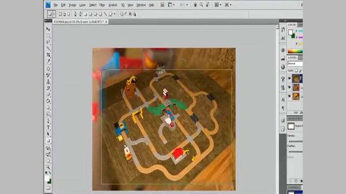Open the Paragraph panel icon
Viewport: 346px width, 194px height.
tap(283, 108)
